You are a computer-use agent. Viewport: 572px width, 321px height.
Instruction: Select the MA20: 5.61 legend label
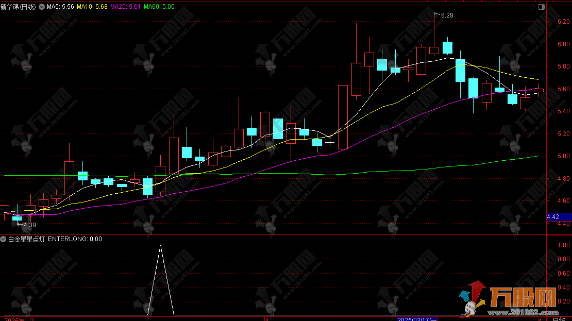pyautogui.click(x=125, y=7)
